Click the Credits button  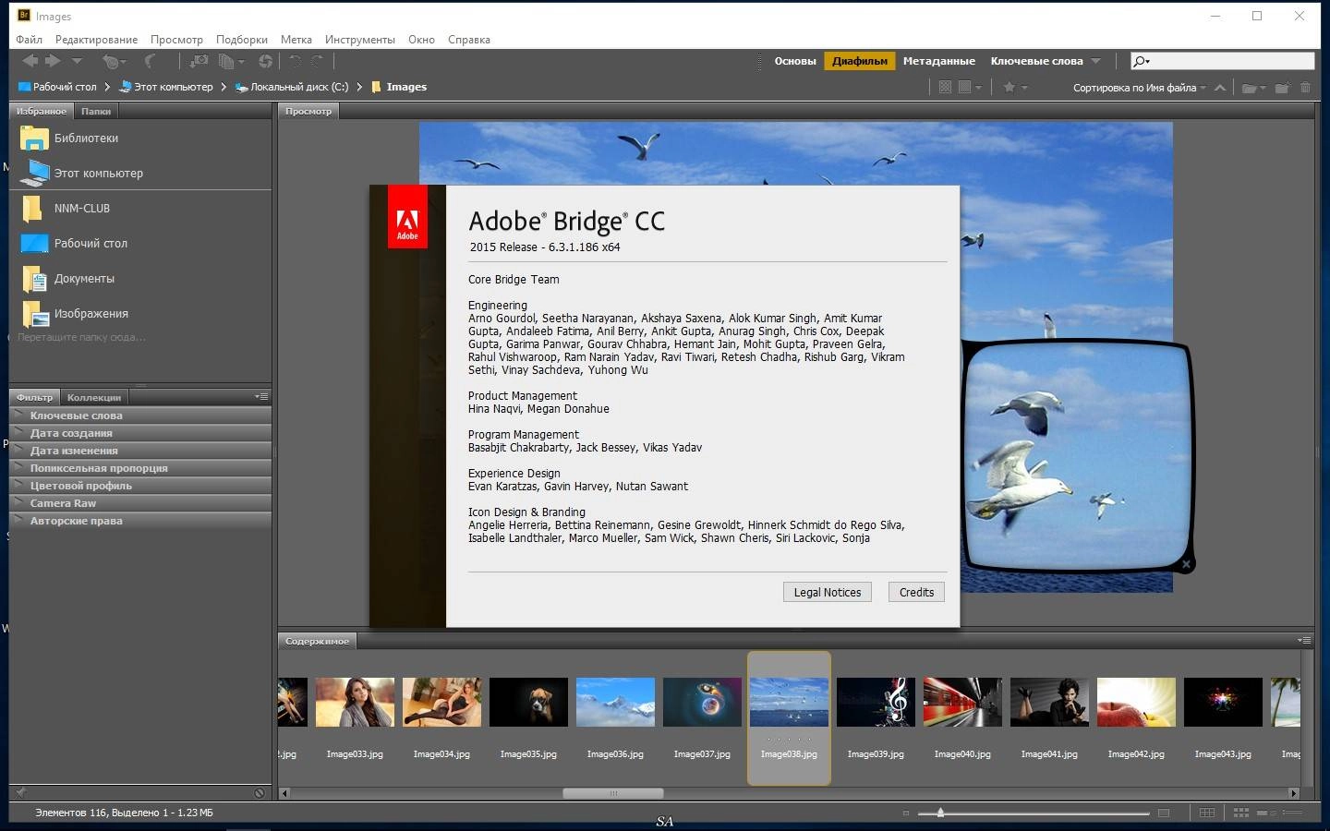point(916,593)
